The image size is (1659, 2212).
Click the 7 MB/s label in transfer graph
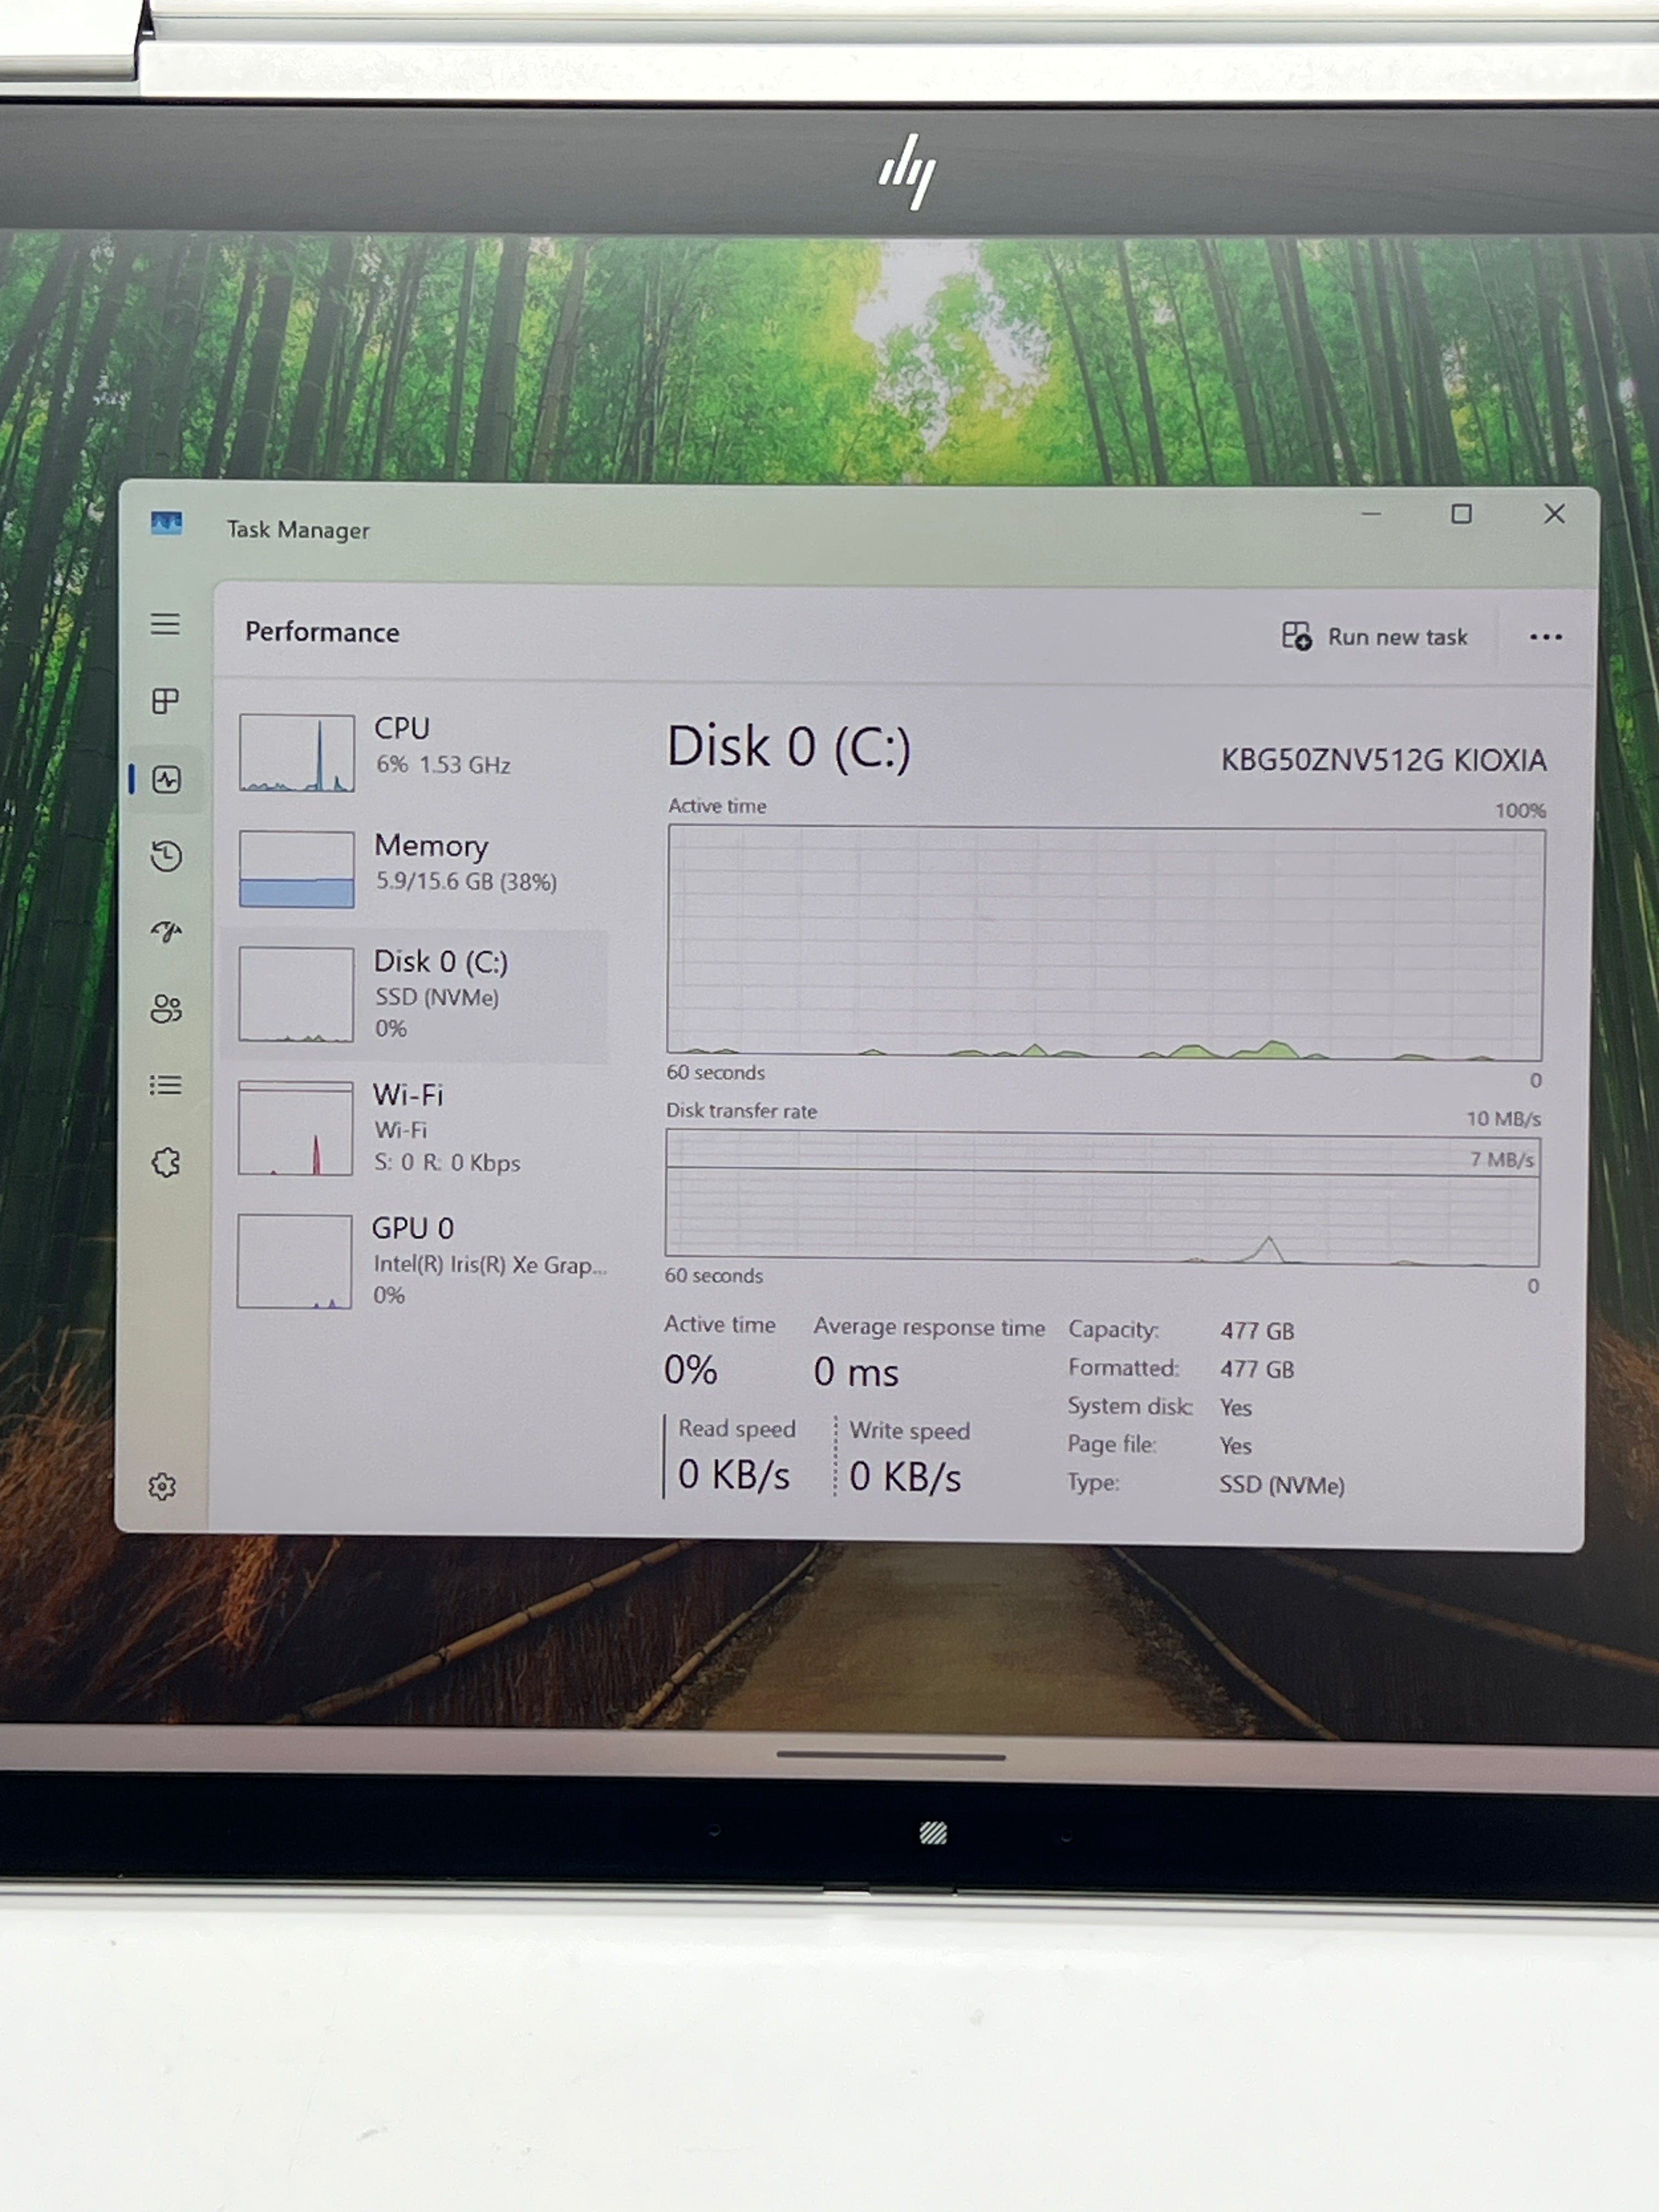pos(1502,1159)
